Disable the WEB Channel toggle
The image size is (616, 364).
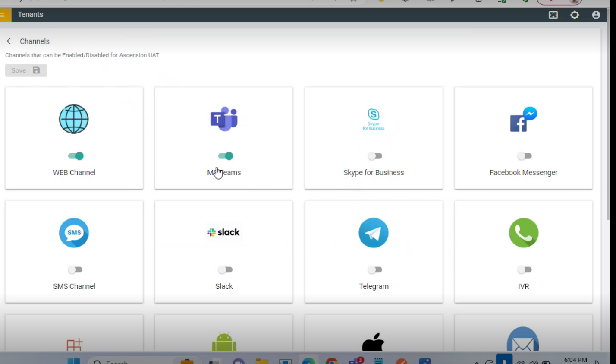[x=75, y=156]
